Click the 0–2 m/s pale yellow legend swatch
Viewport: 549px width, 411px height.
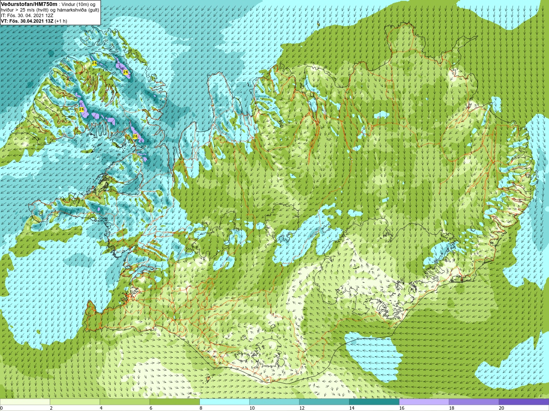click(x=25, y=402)
